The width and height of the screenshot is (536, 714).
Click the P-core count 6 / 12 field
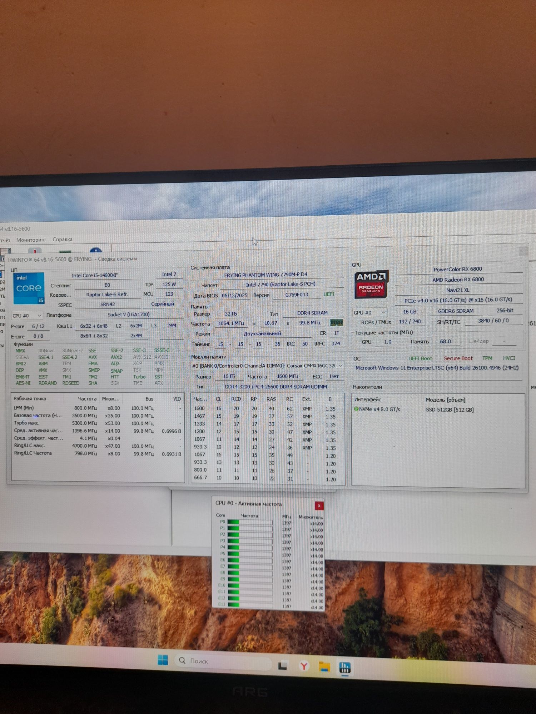[x=38, y=326]
